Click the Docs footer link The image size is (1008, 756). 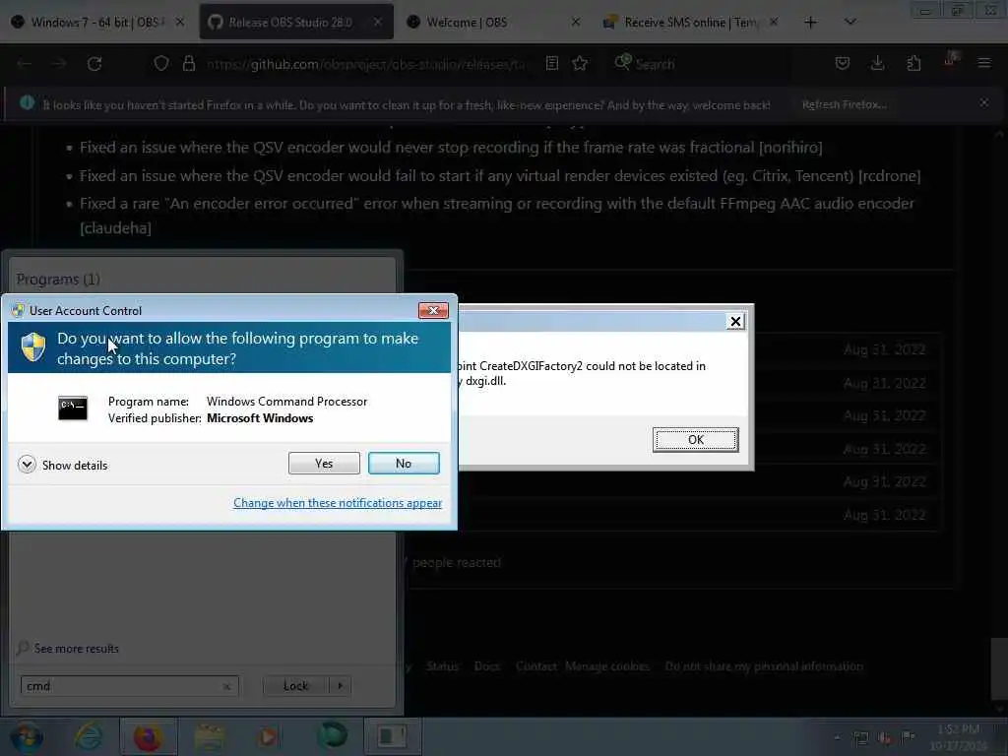[x=486, y=666]
